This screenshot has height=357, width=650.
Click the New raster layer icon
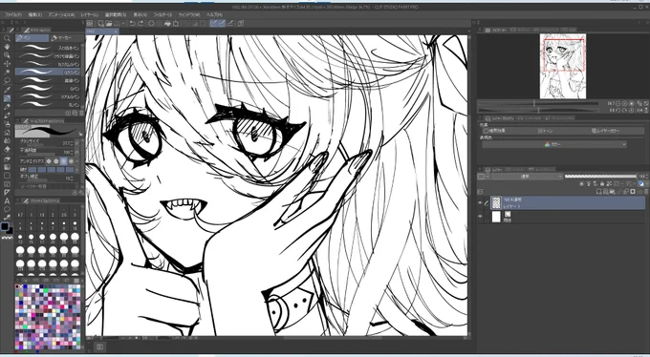point(600,191)
